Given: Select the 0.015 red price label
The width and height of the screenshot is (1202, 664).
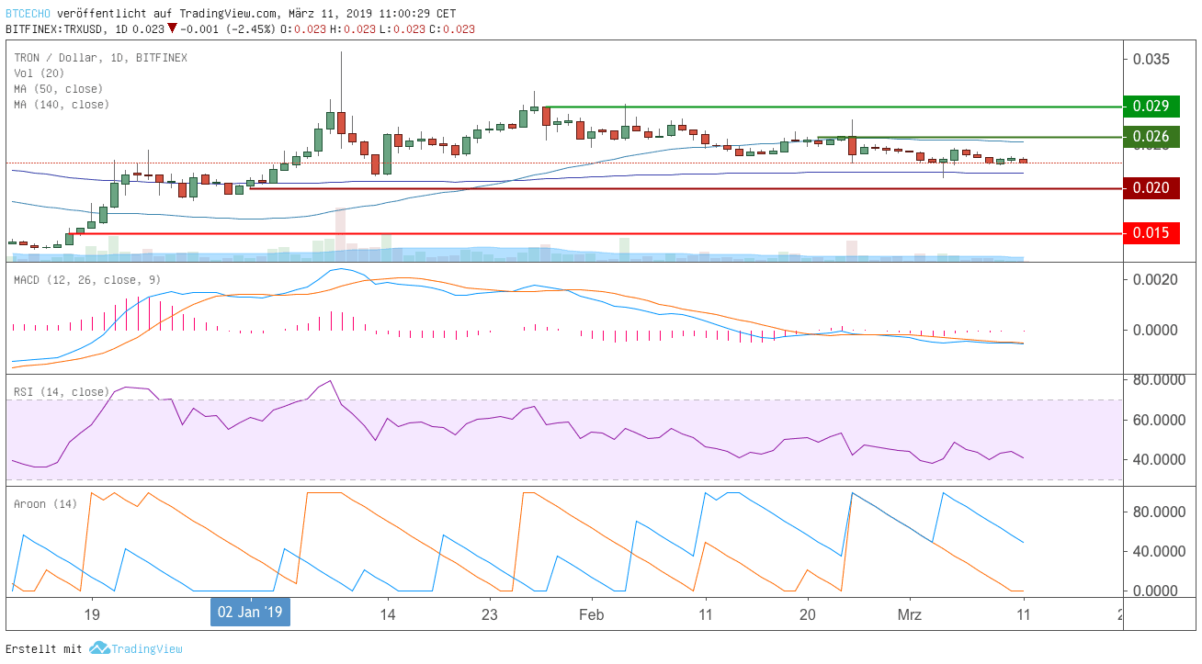Looking at the screenshot, I should 1151,233.
